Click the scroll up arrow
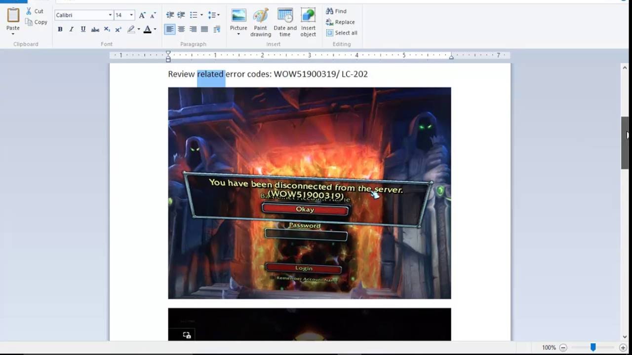The height and width of the screenshot is (355, 632). click(x=625, y=68)
